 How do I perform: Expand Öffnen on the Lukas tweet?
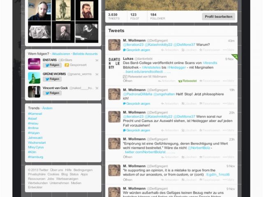[x=127, y=81]
